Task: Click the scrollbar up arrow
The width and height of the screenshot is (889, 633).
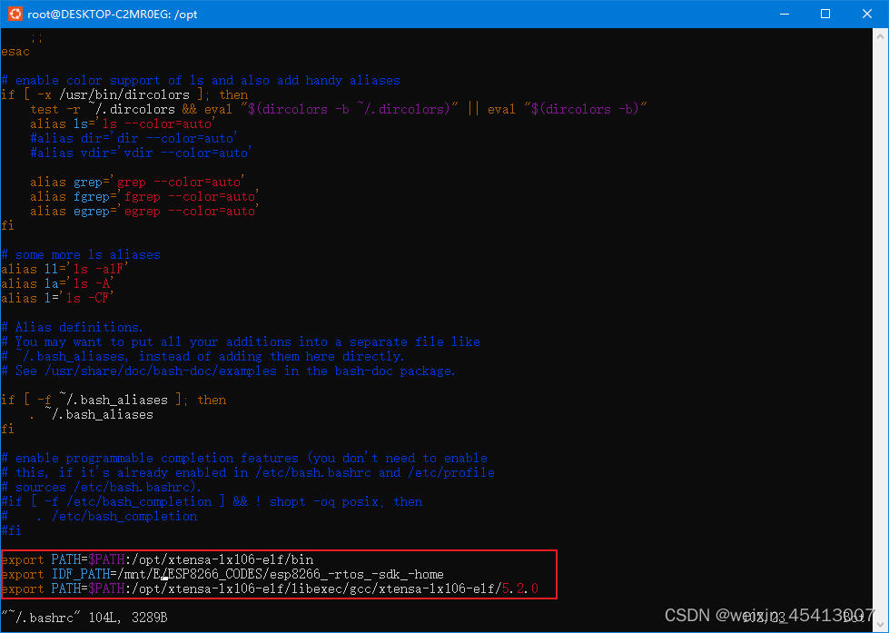Action: (879, 35)
